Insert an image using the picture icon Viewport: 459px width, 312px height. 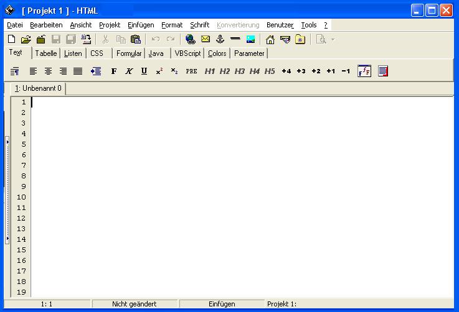point(250,39)
